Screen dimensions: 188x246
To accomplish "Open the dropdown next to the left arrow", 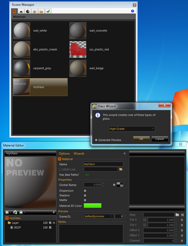I will point(10,212).
